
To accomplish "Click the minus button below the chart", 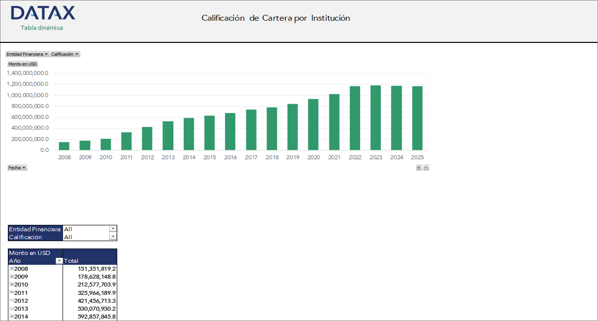I will pyautogui.click(x=426, y=167).
